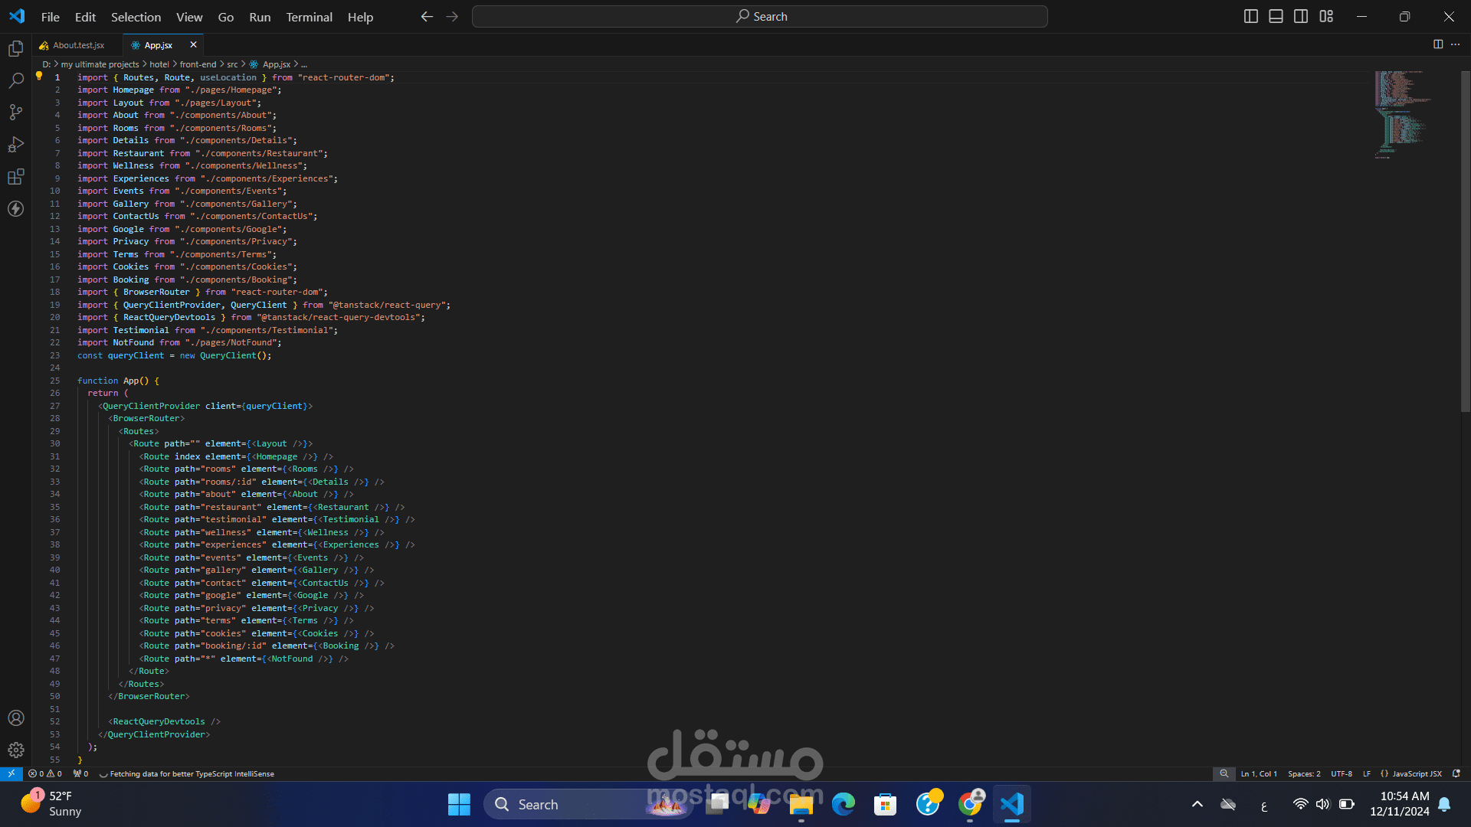Screen dimensions: 1471x827
Task: Change file encoding UTF-8
Action: click(1342, 774)
